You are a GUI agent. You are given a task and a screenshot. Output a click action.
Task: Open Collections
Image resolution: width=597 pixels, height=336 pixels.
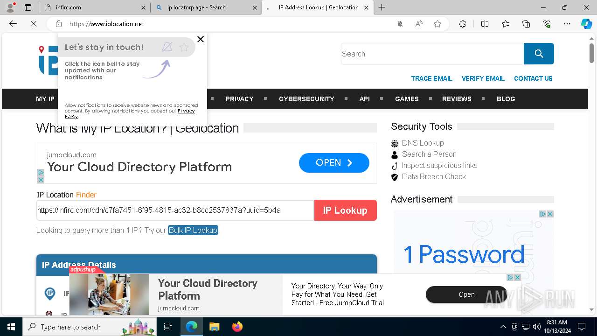[526, 24]
